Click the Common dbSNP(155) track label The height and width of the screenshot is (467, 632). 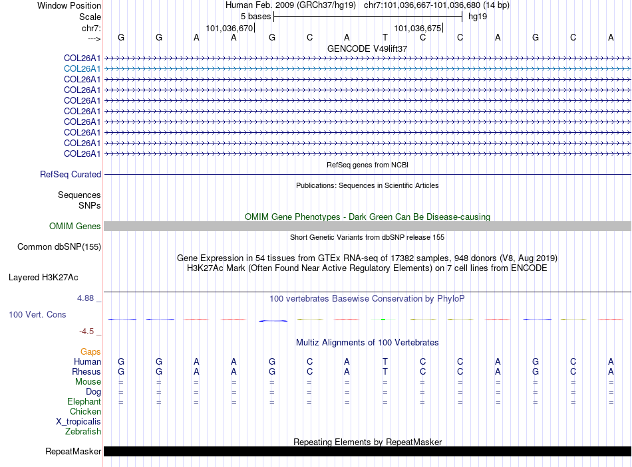click(59, 246)
